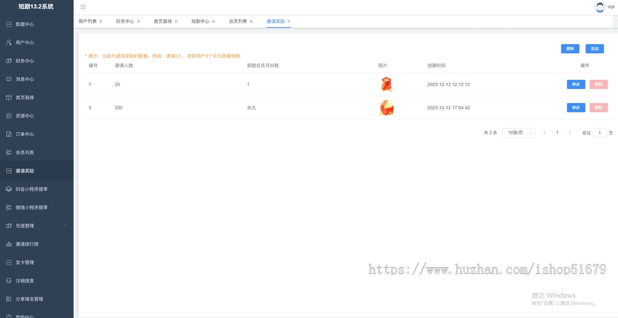Open 邀请排行榜 in the sidebar
The height and width of the screenshot is (318, 618).
[37, 244]
